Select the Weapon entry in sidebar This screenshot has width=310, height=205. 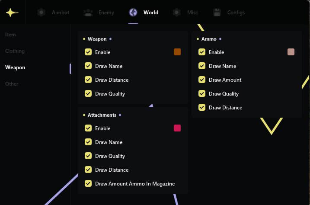15,67
